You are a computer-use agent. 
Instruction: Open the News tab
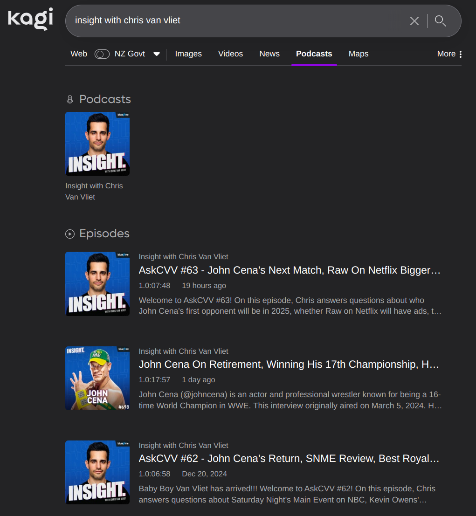pyautogui.click(x=269, y=54)
